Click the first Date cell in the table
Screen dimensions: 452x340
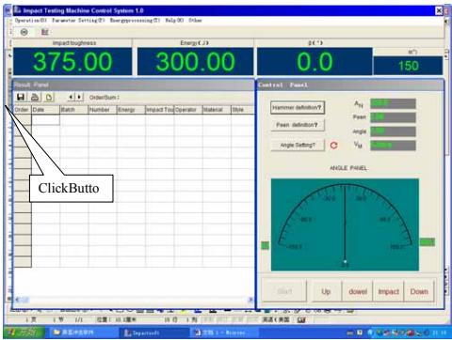[x=45, y=120]
